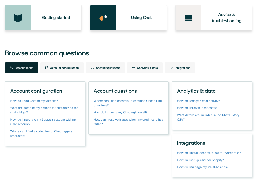Click the chat bubbles icon in Top questions

point(12,68)
